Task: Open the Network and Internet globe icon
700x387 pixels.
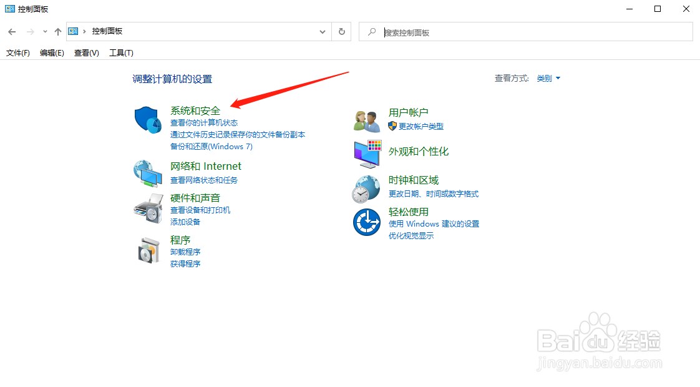Action: point(148,174)
